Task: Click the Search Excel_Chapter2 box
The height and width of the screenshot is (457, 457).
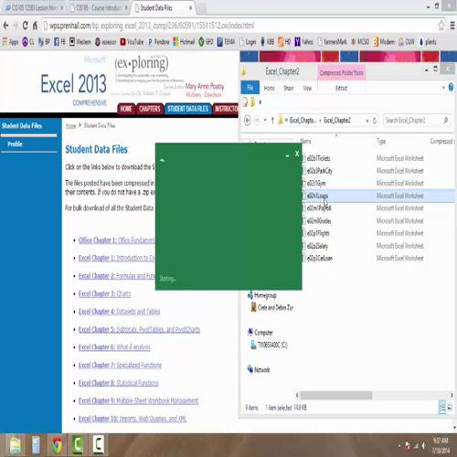Action: tap(416, 121)
